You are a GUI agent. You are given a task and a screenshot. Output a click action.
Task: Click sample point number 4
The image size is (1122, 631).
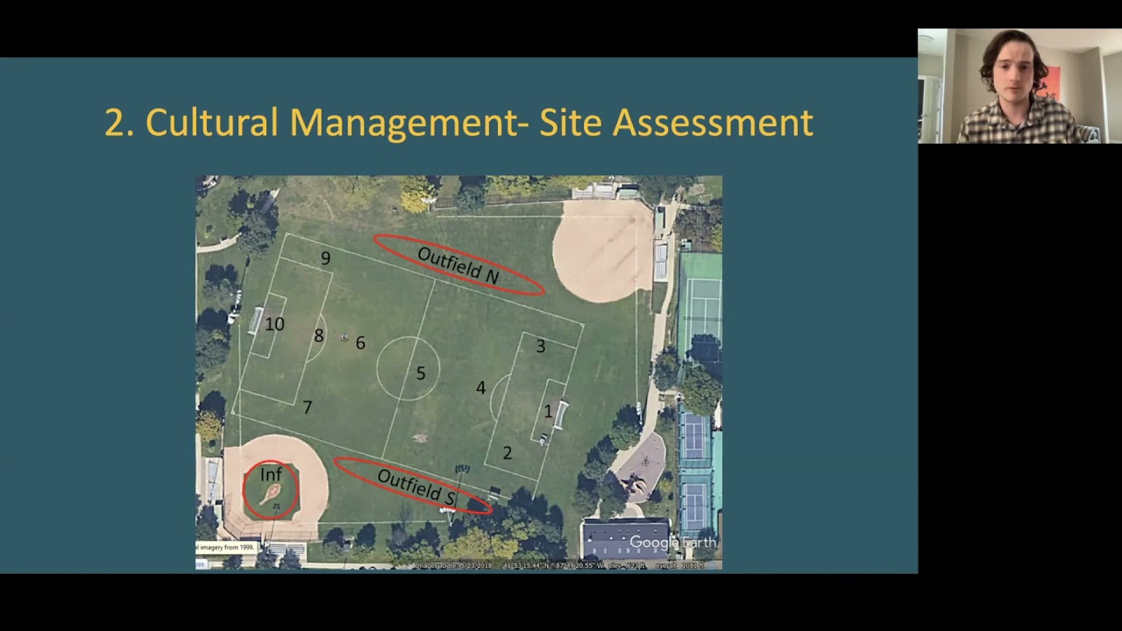click(x=480, y=387)
